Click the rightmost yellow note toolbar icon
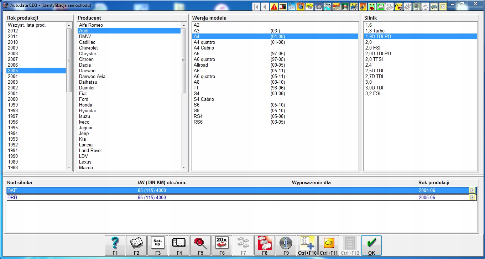The height and width of the screenshot is (259, 485). [443, 6]
